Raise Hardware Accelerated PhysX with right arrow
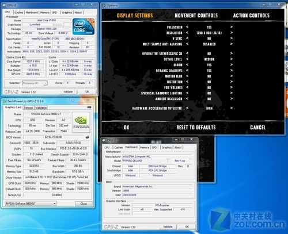Viewport: 288px width, 234px height. tap(232, 108)
